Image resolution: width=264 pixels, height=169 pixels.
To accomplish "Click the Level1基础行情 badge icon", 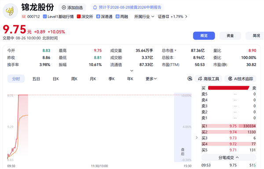I will [45, 17].
